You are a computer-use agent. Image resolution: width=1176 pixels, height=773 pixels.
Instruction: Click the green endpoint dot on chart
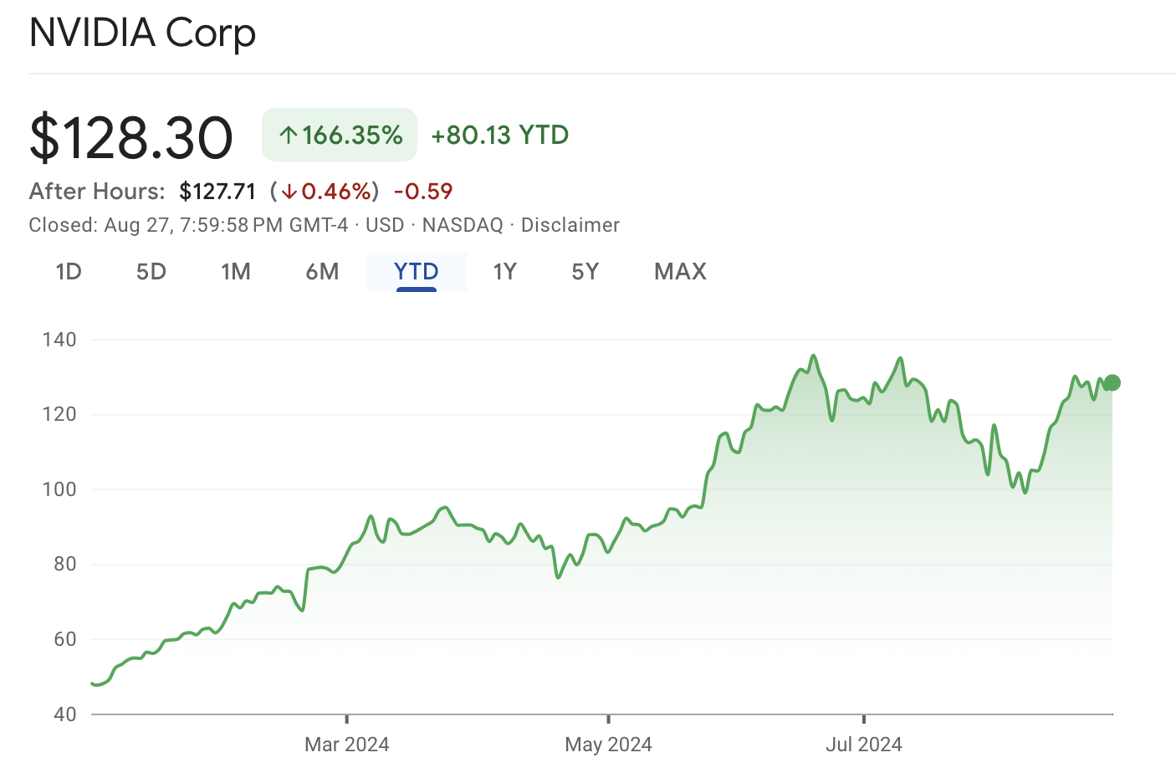(x=1112, y=383)
